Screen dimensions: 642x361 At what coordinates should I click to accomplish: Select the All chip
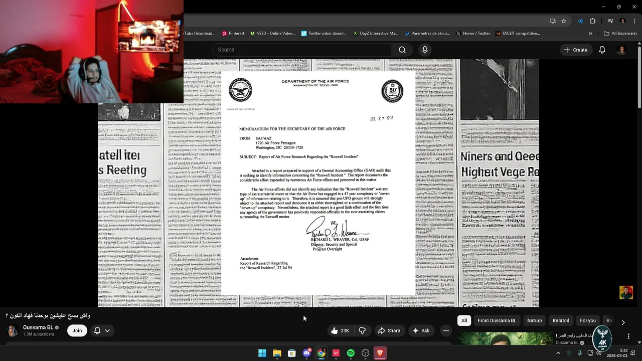point(464,320)
